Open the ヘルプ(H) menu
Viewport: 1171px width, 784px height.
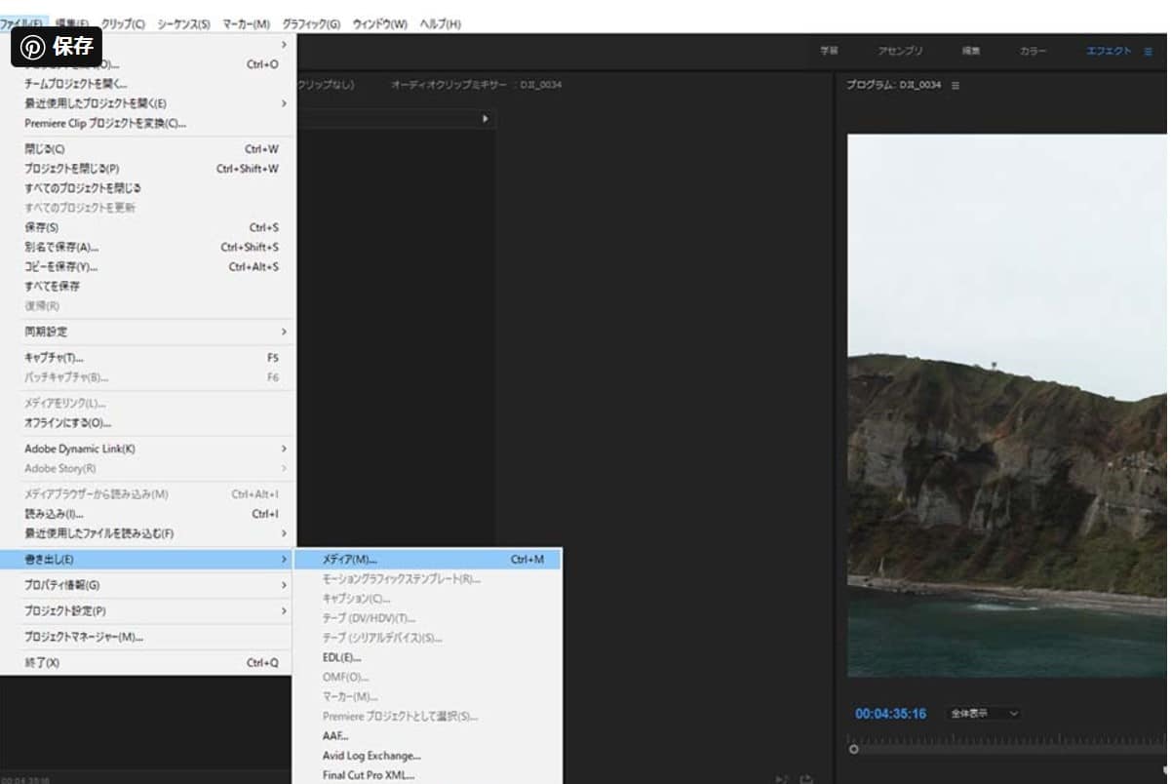click(440, 23)
